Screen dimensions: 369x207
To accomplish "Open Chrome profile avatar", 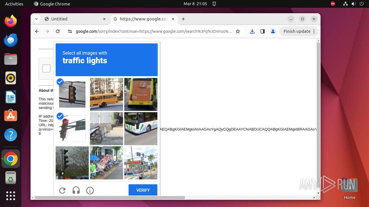I will point(273,31).
